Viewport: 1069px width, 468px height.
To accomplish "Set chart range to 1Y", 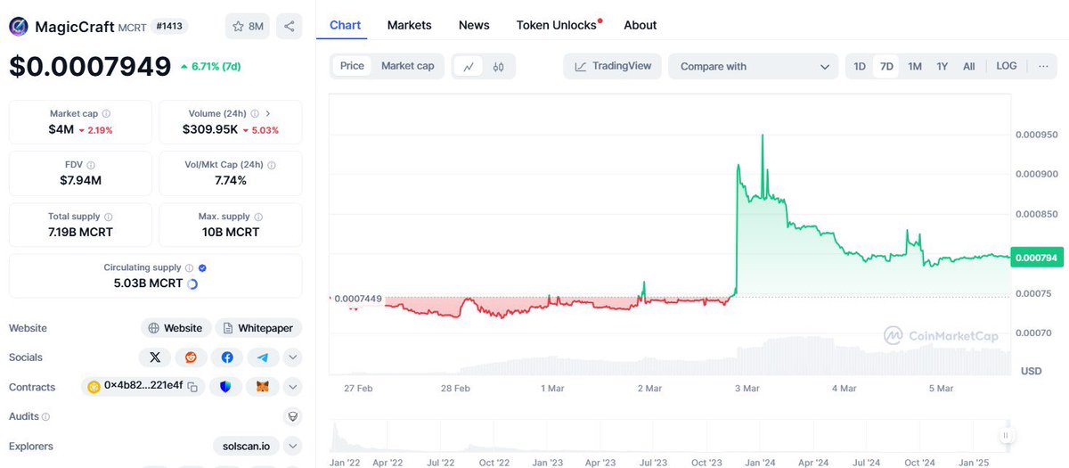I will [943, 66].
